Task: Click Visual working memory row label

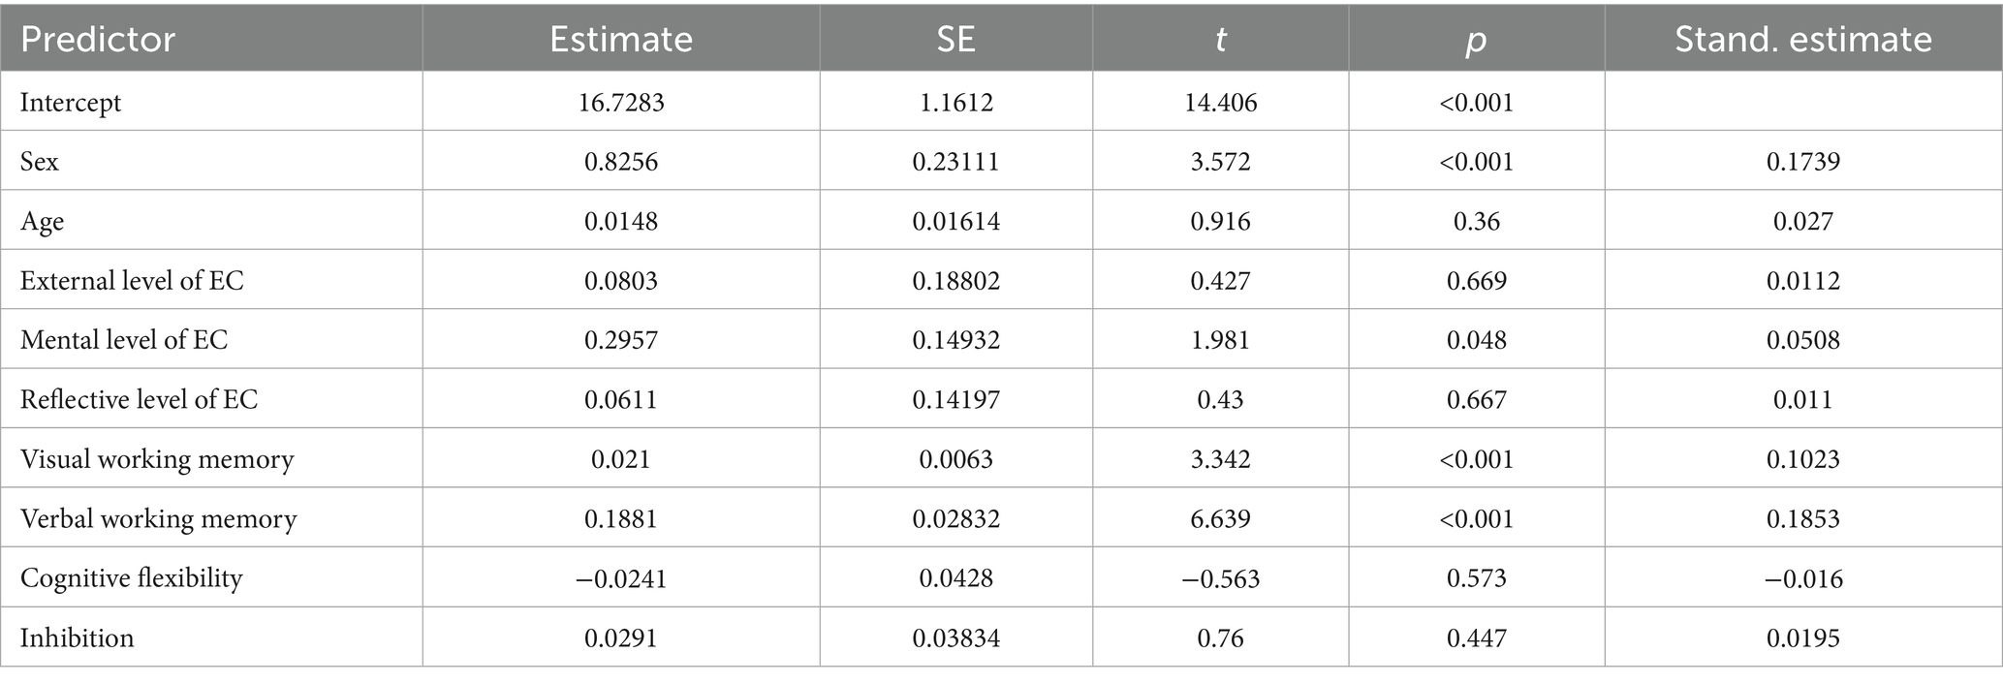Action: 157,458
